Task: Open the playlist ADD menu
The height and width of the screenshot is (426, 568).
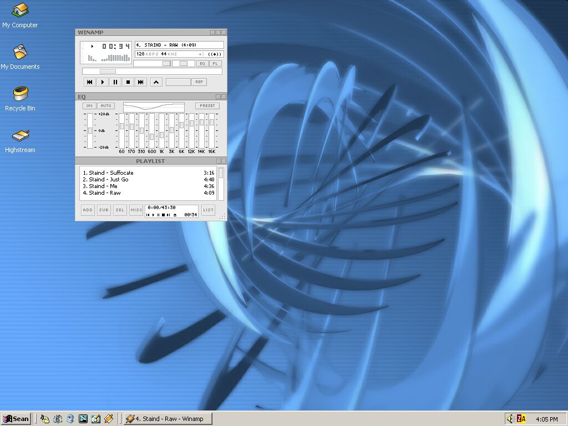Action: point(88,210)
